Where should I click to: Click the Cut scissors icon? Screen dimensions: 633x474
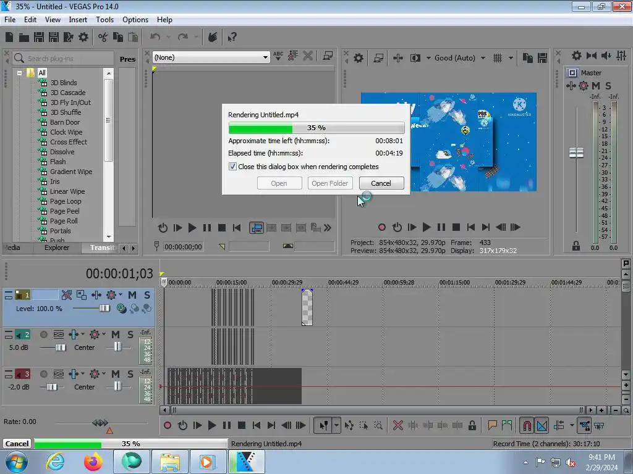tap(103, 37)
